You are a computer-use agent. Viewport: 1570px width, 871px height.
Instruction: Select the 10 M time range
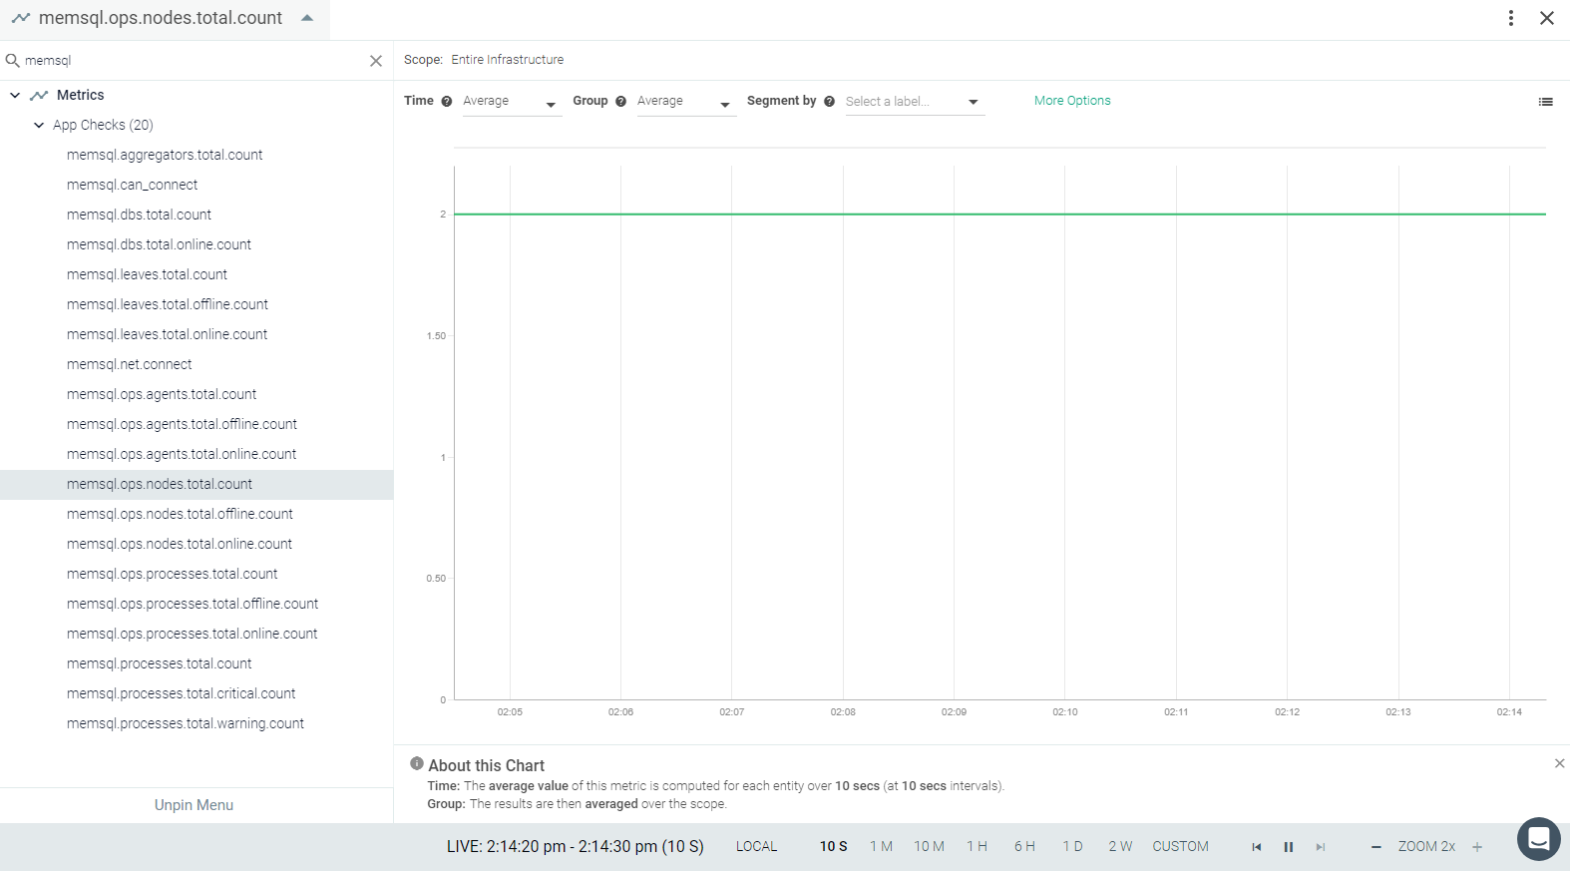[929, 846]
